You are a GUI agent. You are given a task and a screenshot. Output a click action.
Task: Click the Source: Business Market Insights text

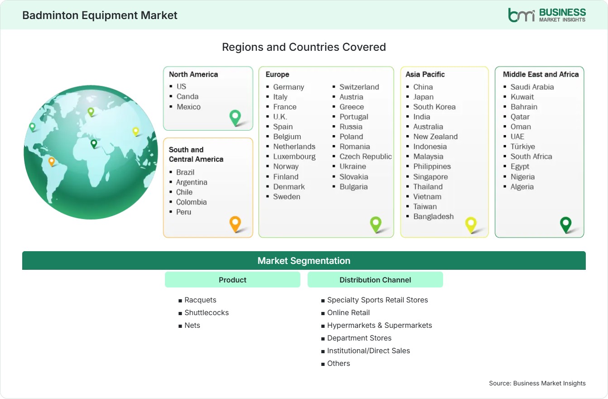537,384
